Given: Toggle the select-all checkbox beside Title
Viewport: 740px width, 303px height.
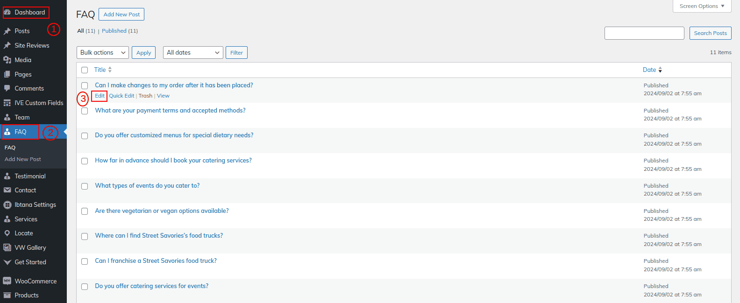Looking at the screenshot, I should [x=85, y=70].
